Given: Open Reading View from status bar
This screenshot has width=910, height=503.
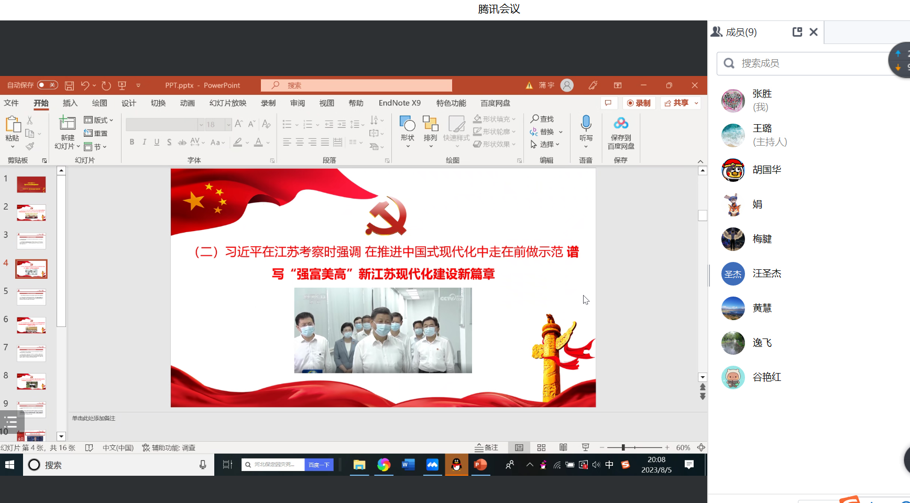Looking at the screenshot, I should [563, 447].
